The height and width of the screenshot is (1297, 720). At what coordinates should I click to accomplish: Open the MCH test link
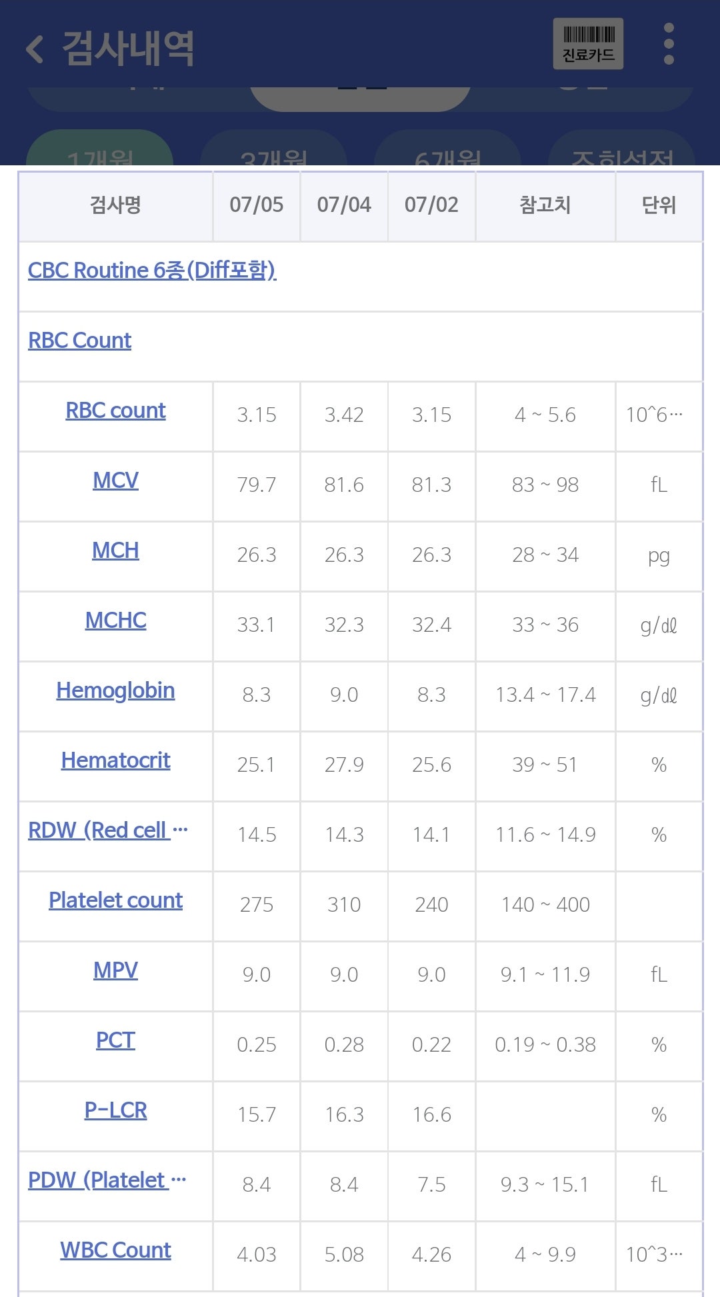[x=115, y=550]
